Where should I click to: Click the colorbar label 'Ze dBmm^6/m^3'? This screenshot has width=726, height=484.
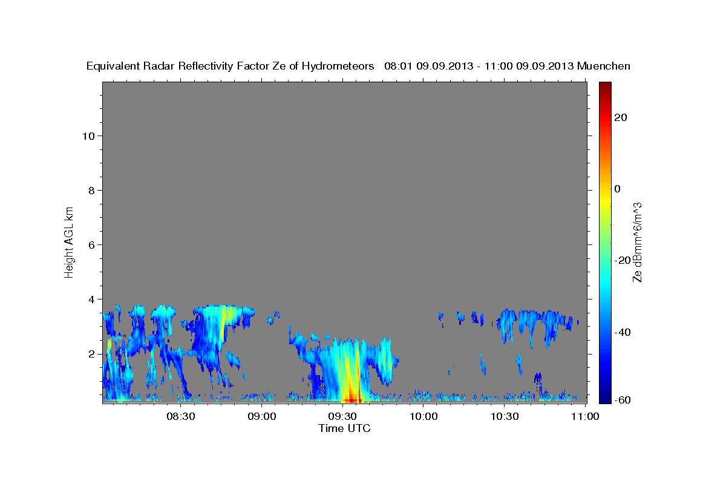pos(637,241)
